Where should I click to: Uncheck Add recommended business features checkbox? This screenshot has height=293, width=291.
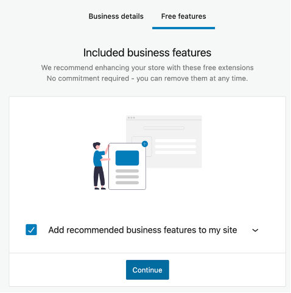click(x=31, y=230)
